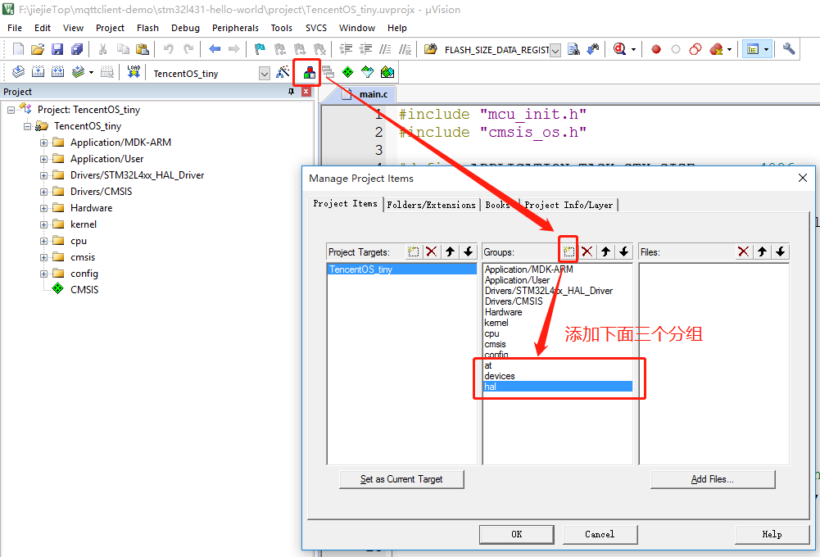The width and height of the screenshot is (820, 557).
Task: Open Options for Target magic wand
Action: [283, 72]
